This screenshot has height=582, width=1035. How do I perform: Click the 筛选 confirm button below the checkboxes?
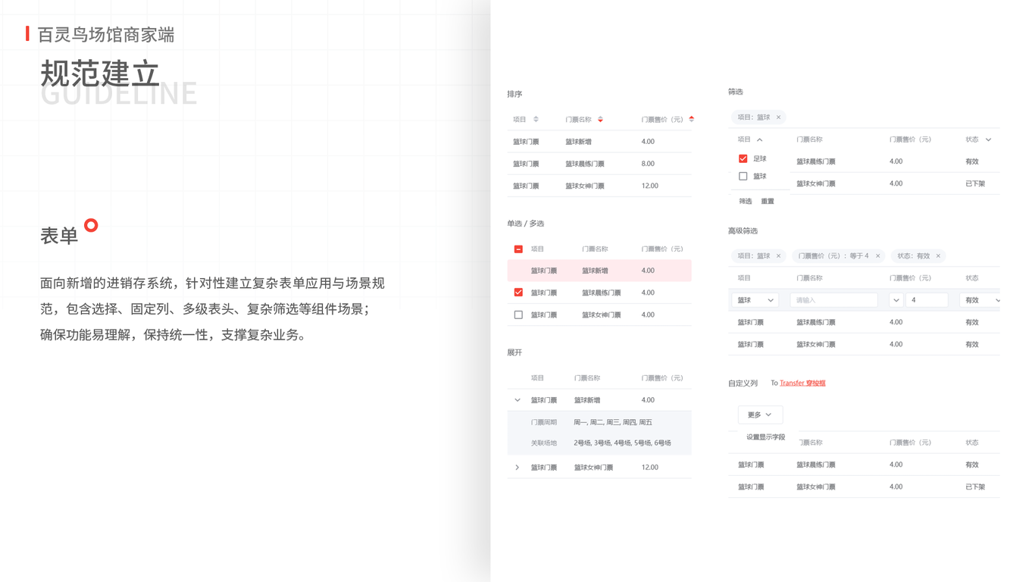pos(746,202)
